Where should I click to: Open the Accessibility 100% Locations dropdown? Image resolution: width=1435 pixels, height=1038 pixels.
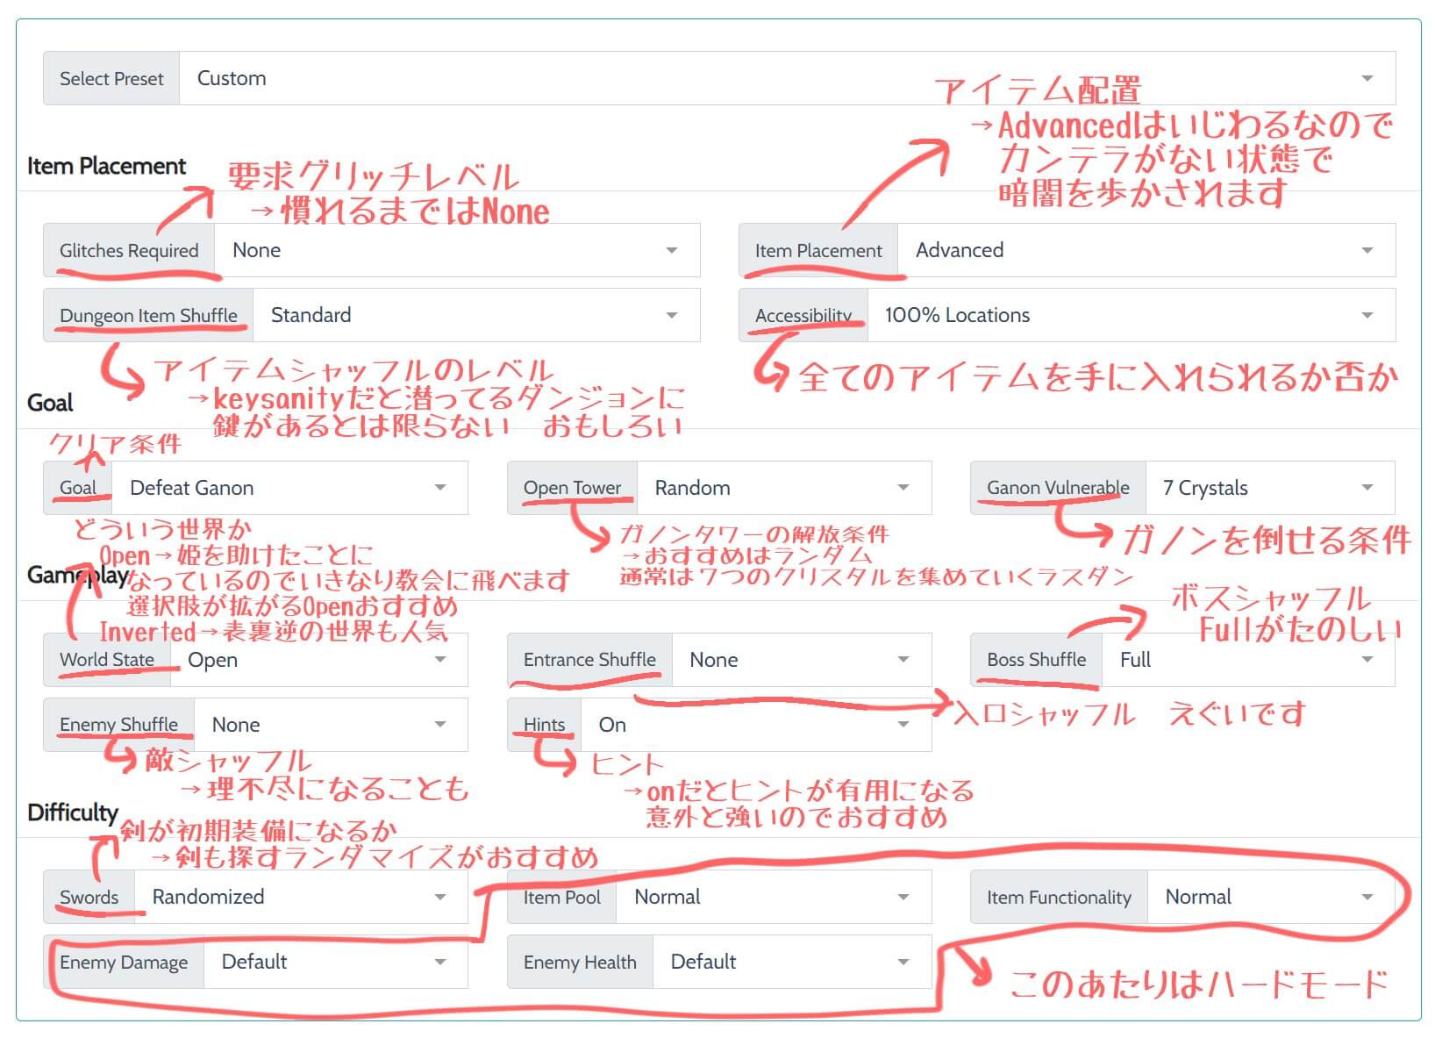coord(1130,316)
